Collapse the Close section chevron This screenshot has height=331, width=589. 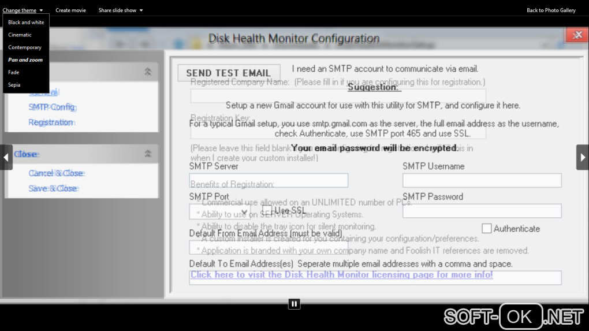pyautogui.click(x=148, y=154)
